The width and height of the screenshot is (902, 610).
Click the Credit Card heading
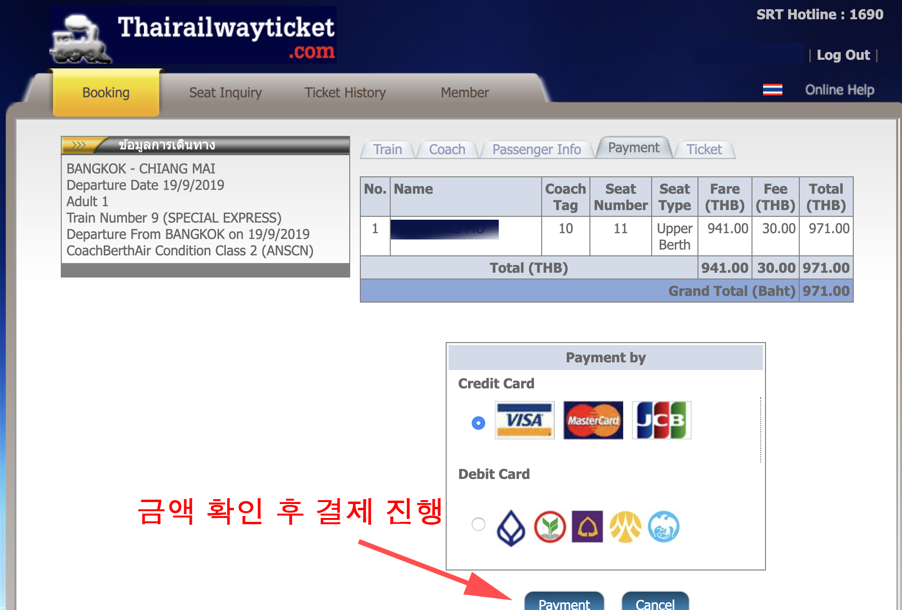[496, 384]
